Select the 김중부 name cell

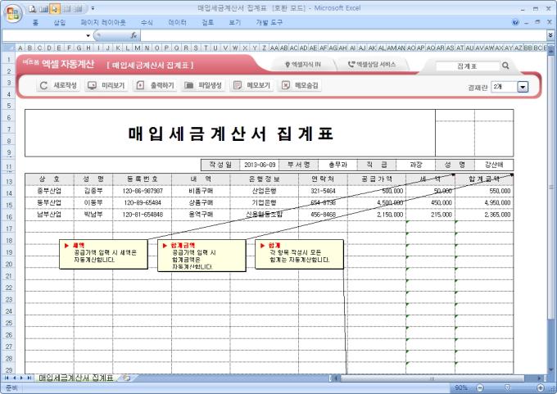(x=93, y=191)
